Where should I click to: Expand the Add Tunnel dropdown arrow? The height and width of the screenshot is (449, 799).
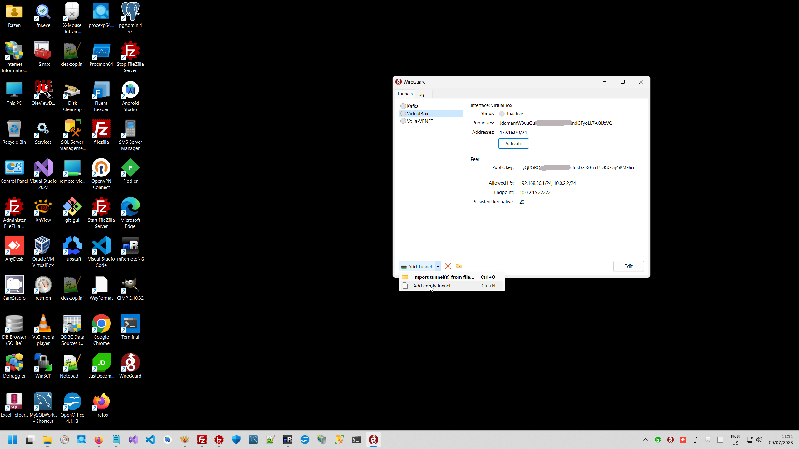pyautogui.click(x=438, y=266)
